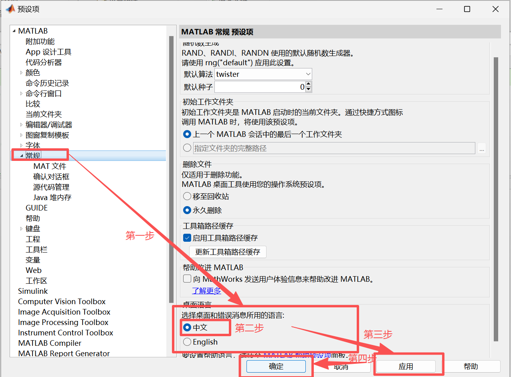Screen dimensions: 511x377
Task: Select Computer Vision Toolbox in the tree
Action: pyautogui.click(x=62, y=302)
